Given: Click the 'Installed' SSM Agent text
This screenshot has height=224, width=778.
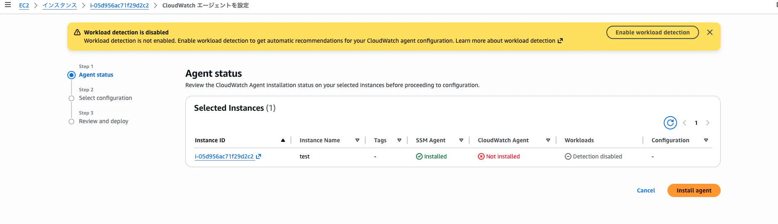Looking at the screenshot, I should pos(435,156).
